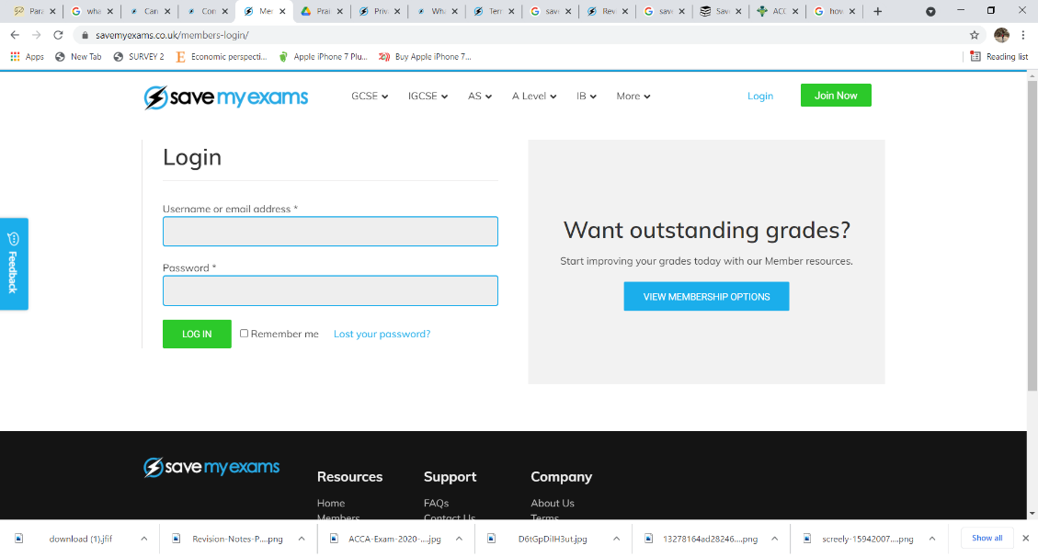Click the Username or email address field

[330, 232]
